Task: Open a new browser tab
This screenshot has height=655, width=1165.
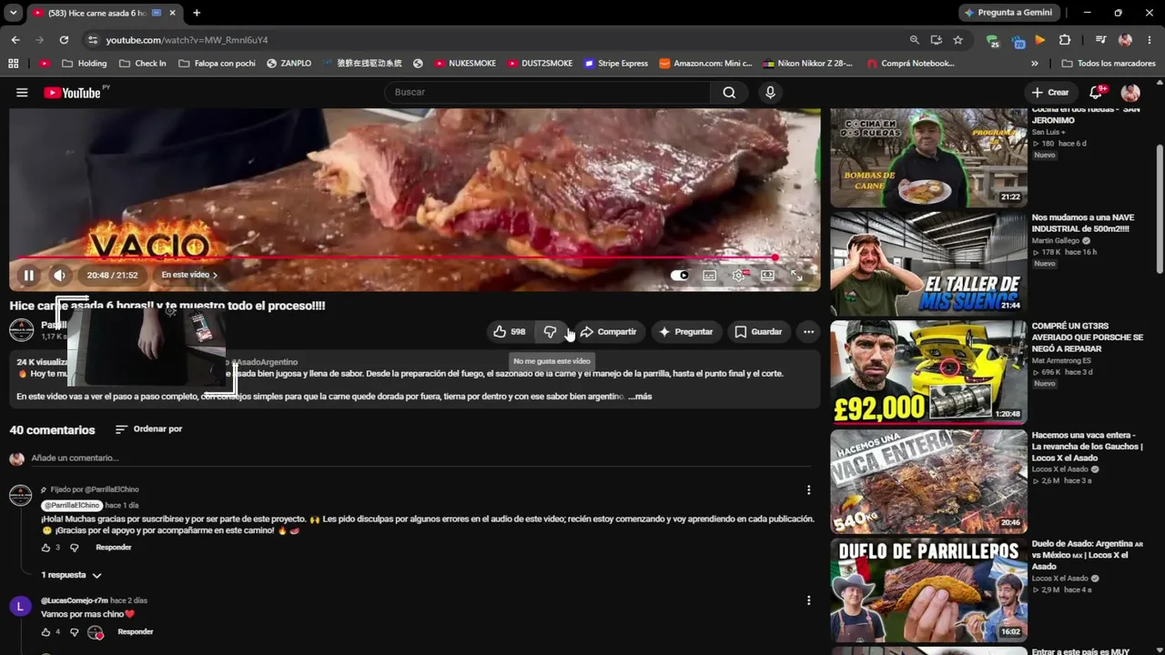Action: click(x=197, y=13)
